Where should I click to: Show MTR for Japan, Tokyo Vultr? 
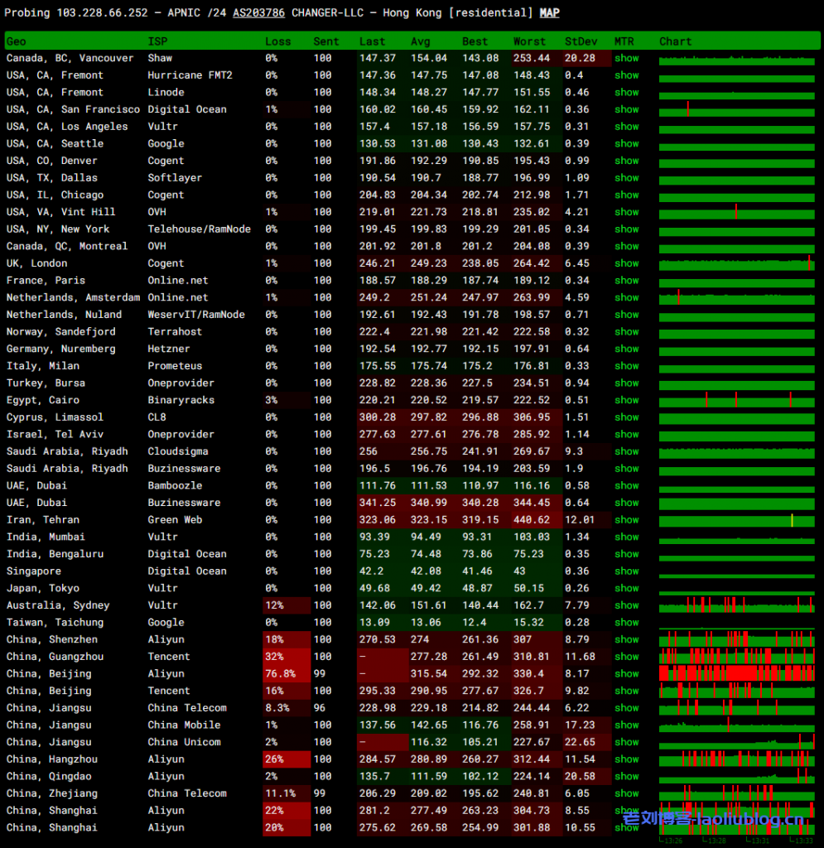(626, 588)
